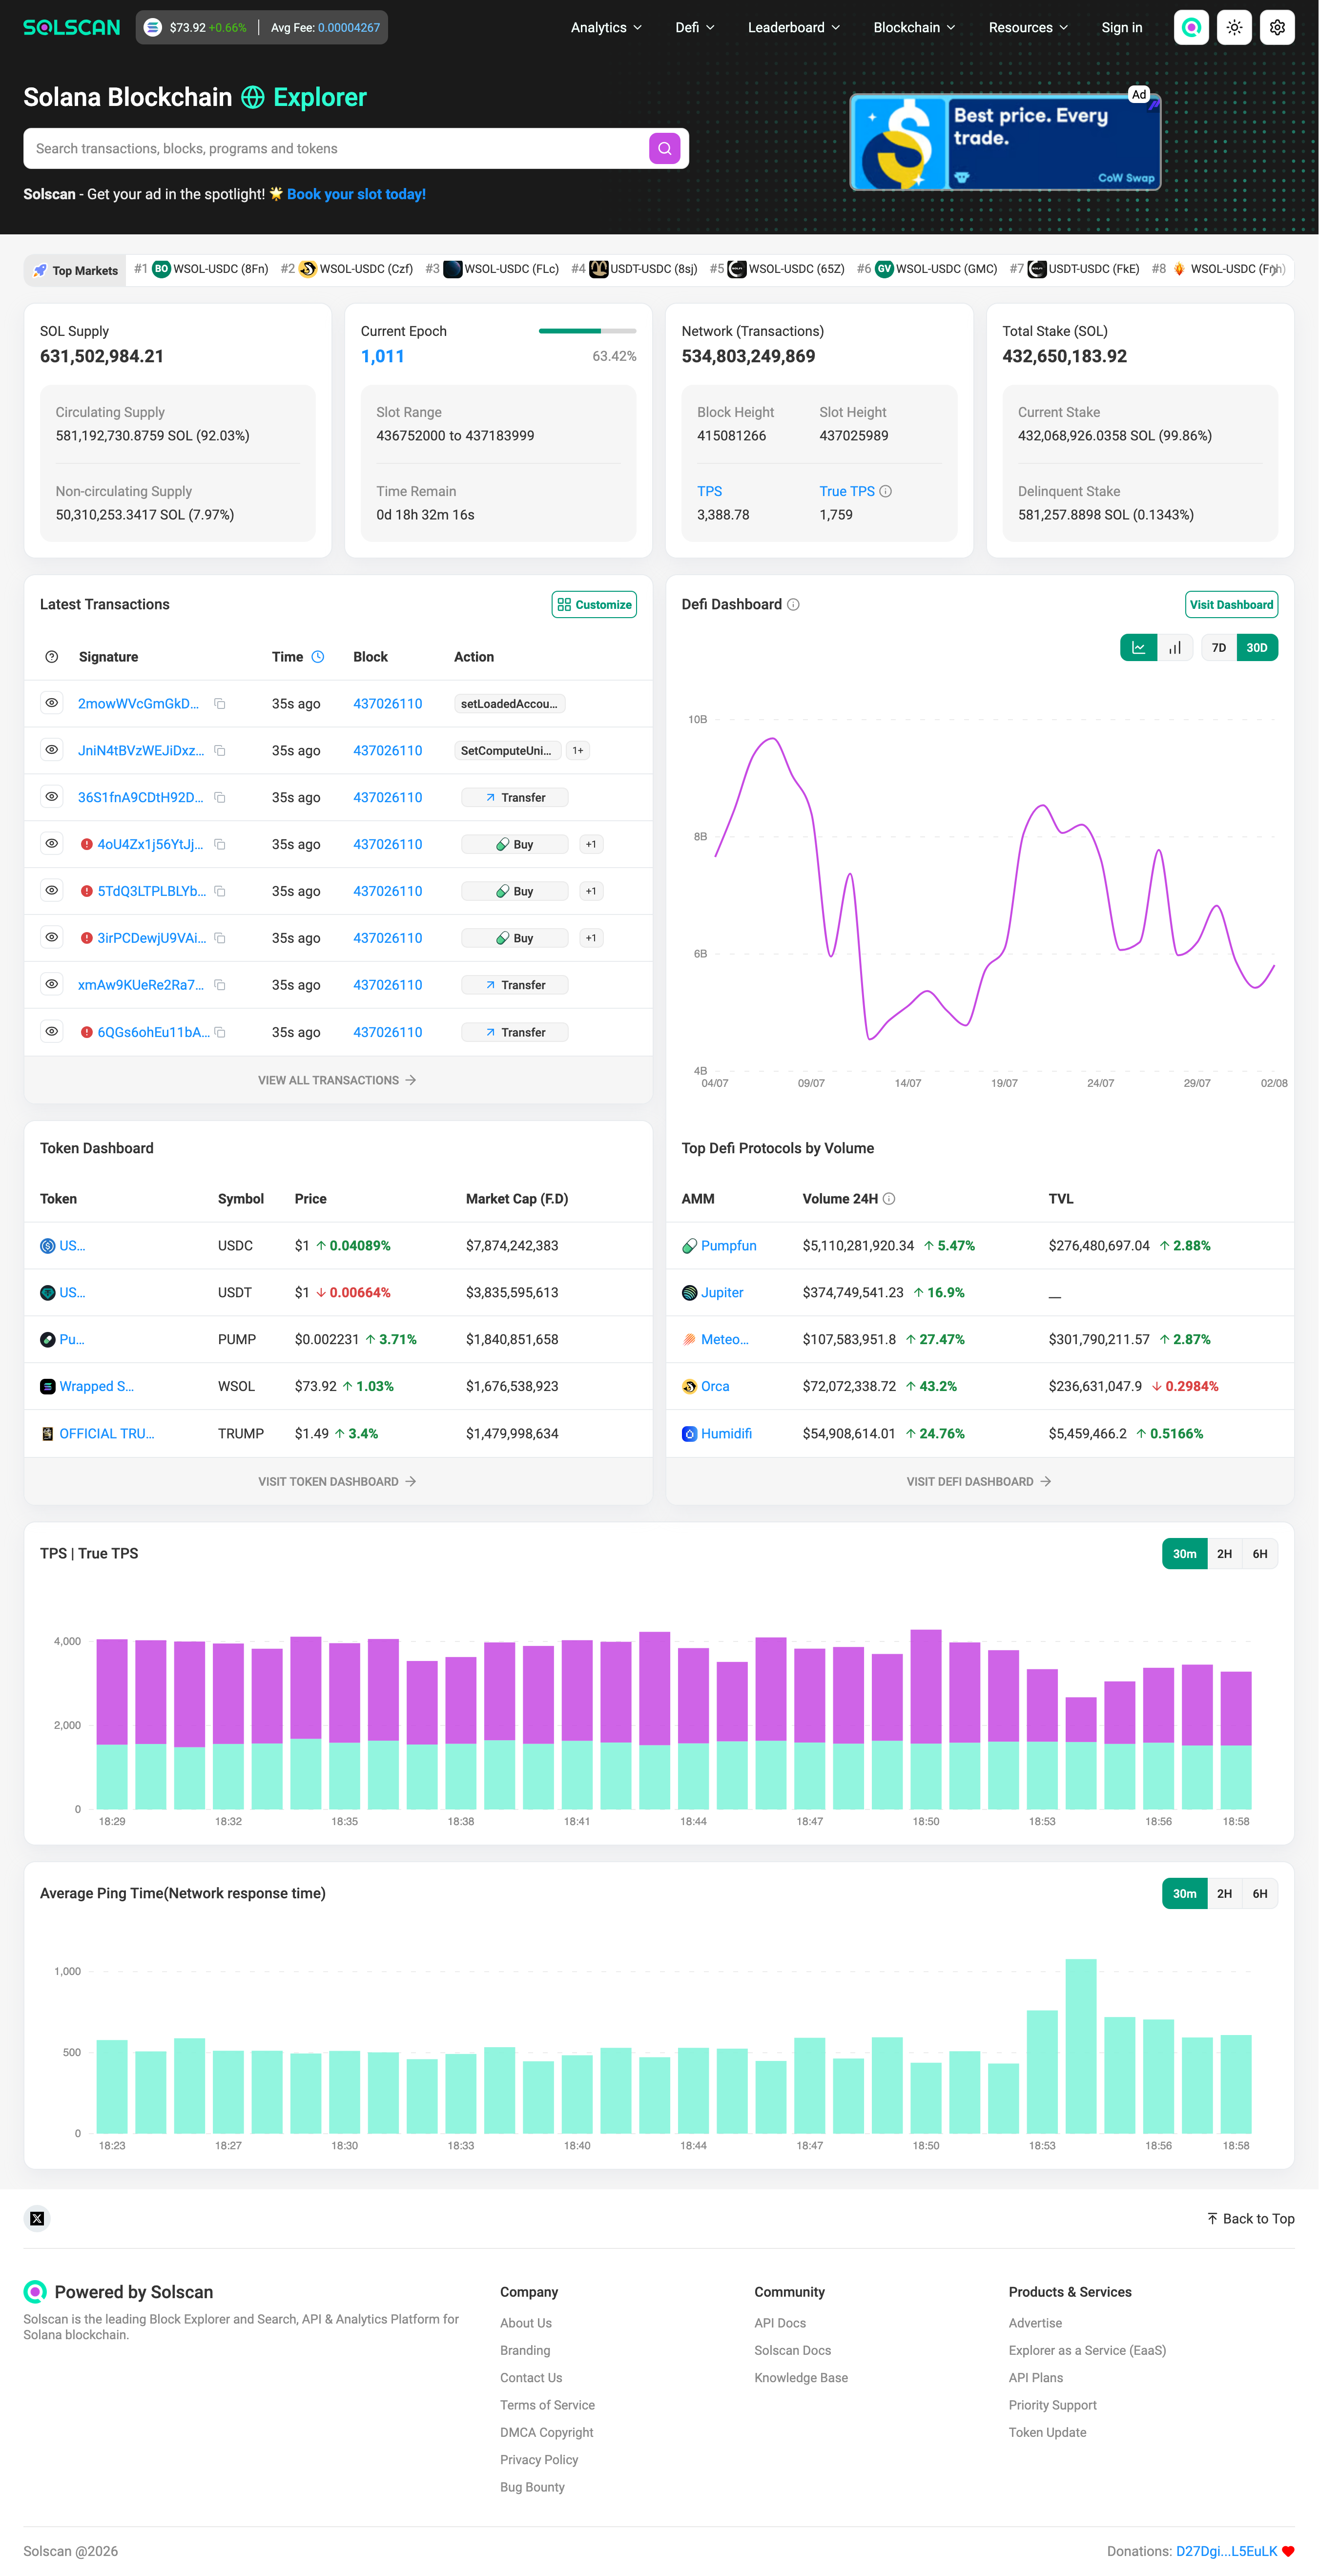Open the CoW Swap ad banner

1005,142
